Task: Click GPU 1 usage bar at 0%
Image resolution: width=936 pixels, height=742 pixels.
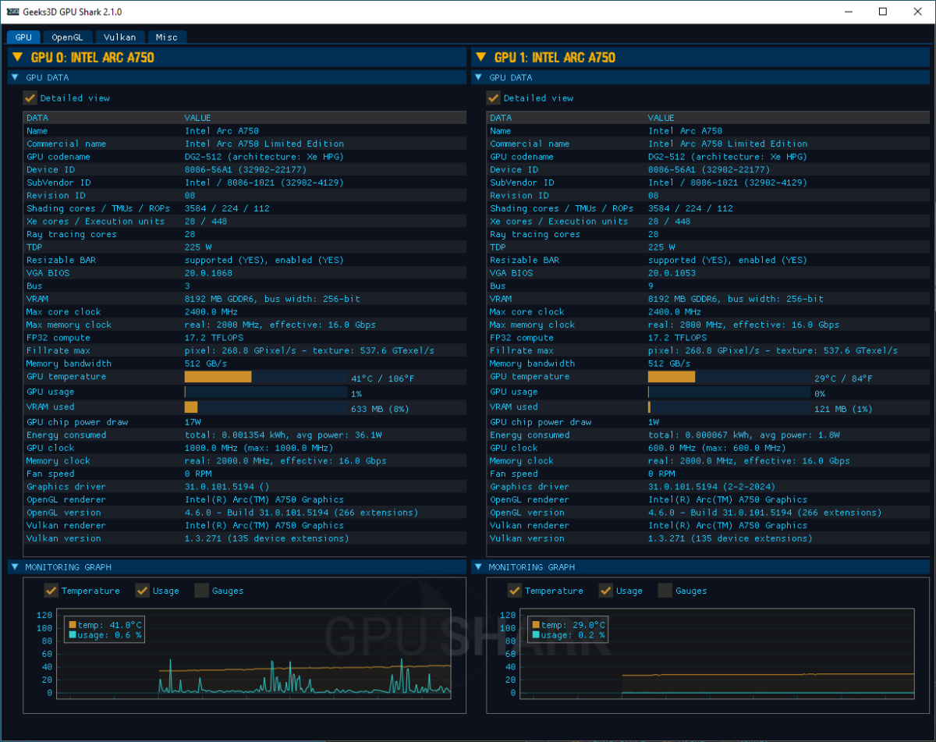Action: (729, 392)
